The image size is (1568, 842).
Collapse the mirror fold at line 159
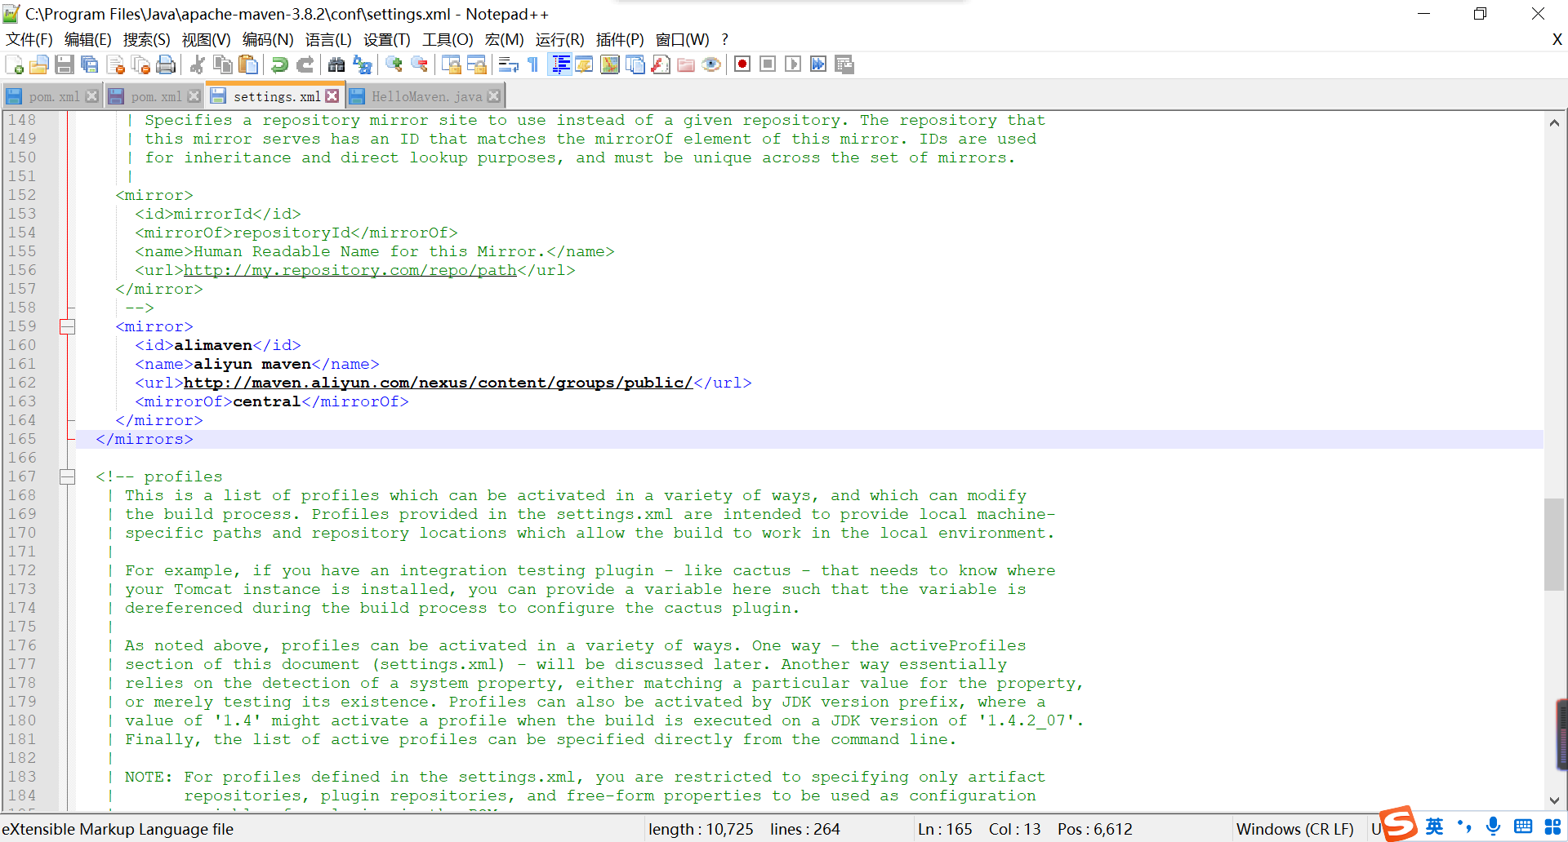(x=68, y=326)
